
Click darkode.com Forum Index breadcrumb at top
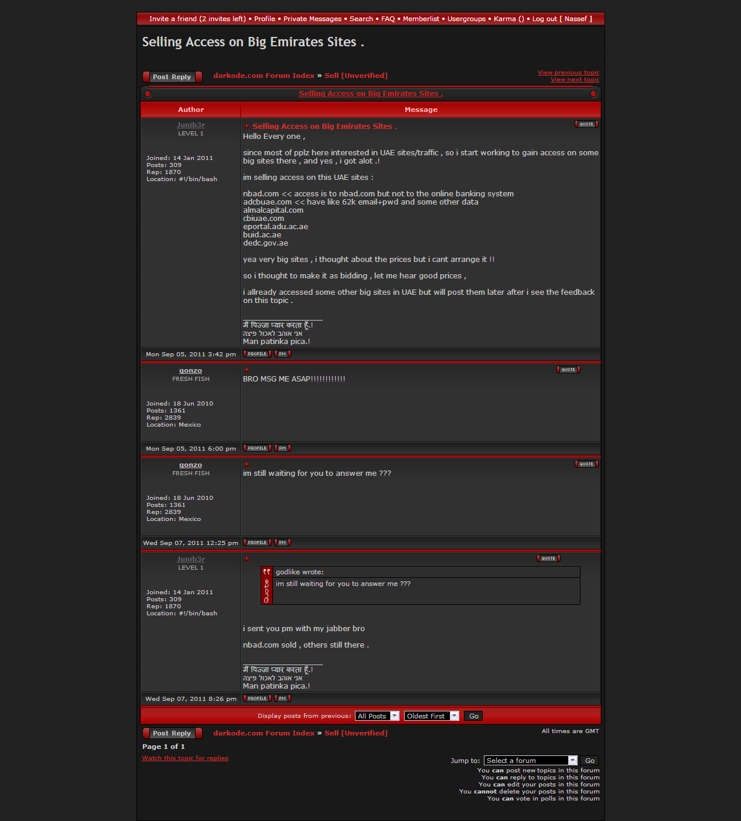click(264, 76)
